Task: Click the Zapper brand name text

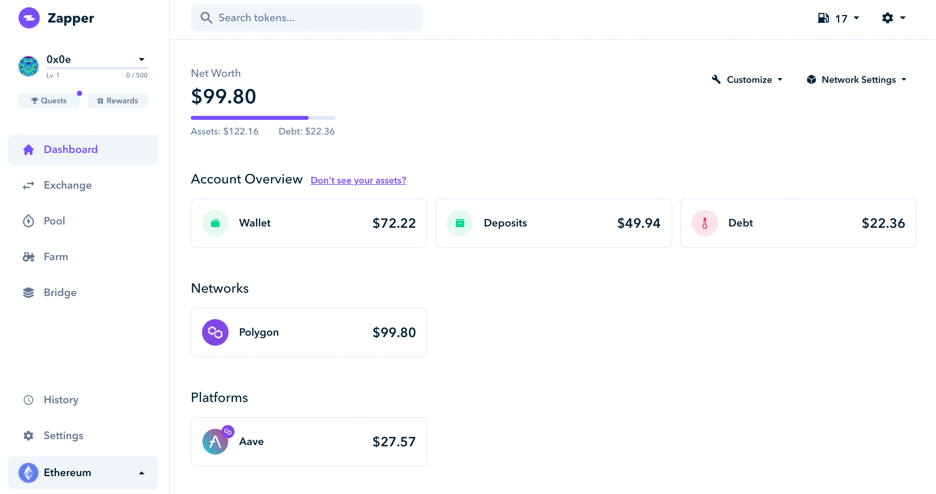Action: click(x=71, y=18)
